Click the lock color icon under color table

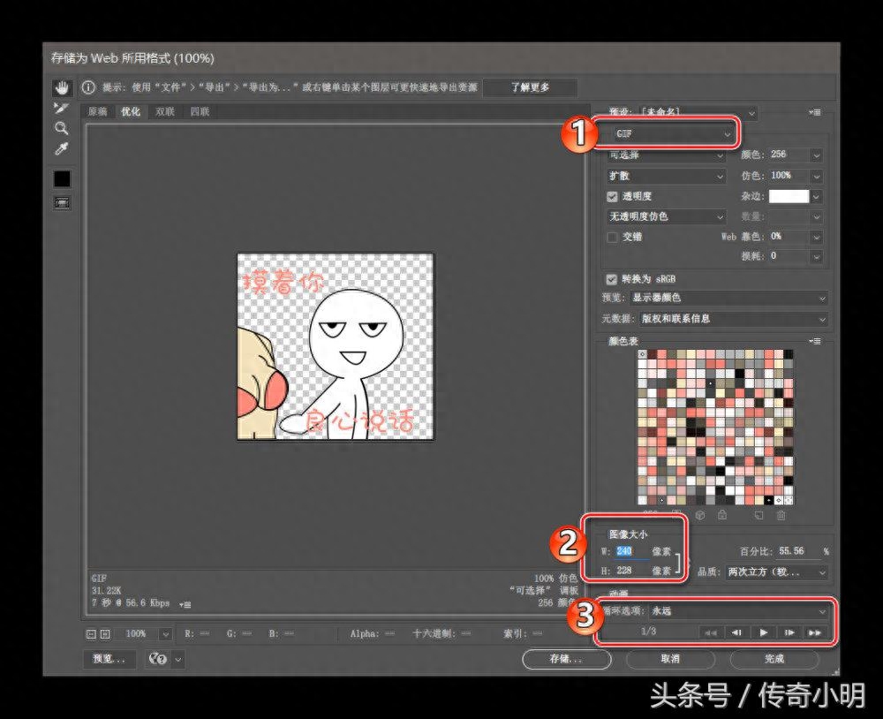point(722,515)
